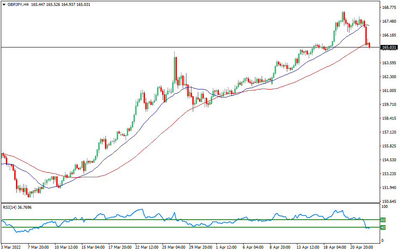Screen dimensions: 399x252
Task: Click the 150.645 price axis label
Action: pos(389,201)
